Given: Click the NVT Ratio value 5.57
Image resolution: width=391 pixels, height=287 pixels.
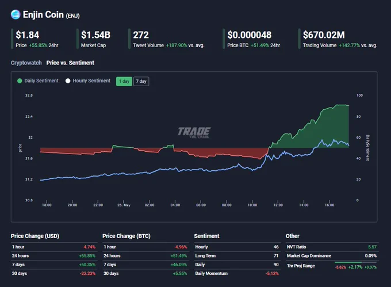Looking at the screenshot, I should [x=372, y=247].
